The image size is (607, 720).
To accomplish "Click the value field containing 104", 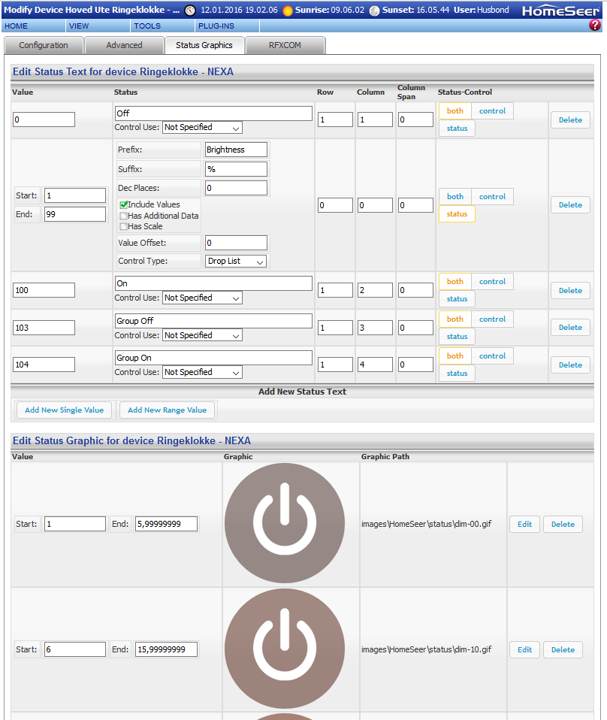I will [44, 365].
